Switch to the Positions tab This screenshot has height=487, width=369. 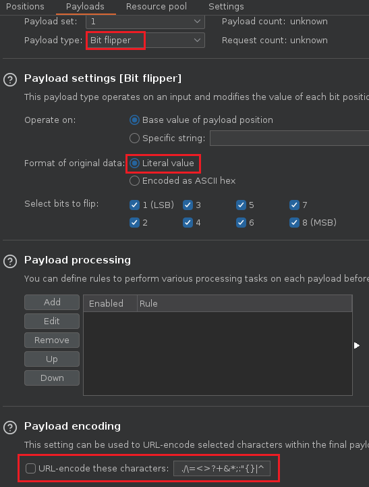click(25, 7)
